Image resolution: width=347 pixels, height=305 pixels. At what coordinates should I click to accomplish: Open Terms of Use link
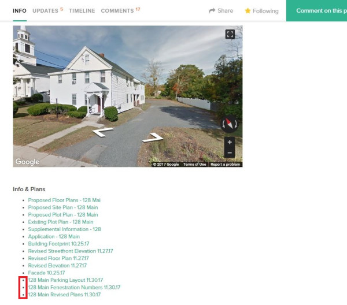(x=194, y=164)
